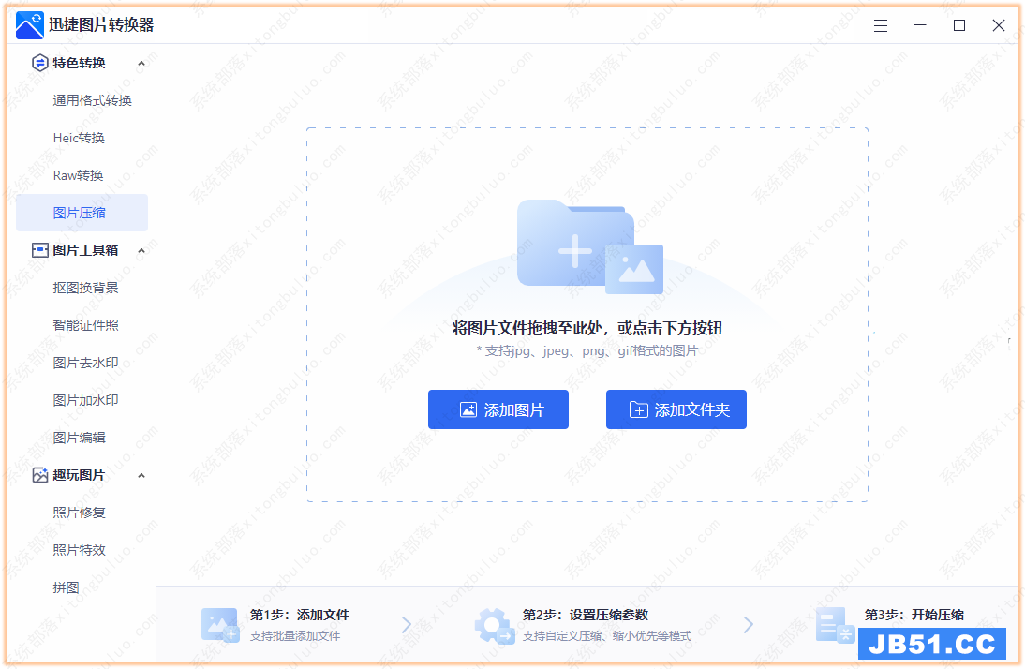Viewport: 1025px width, 669px height.
Task: Open Heic转换 from the sidebar
Action: [79, 138]
